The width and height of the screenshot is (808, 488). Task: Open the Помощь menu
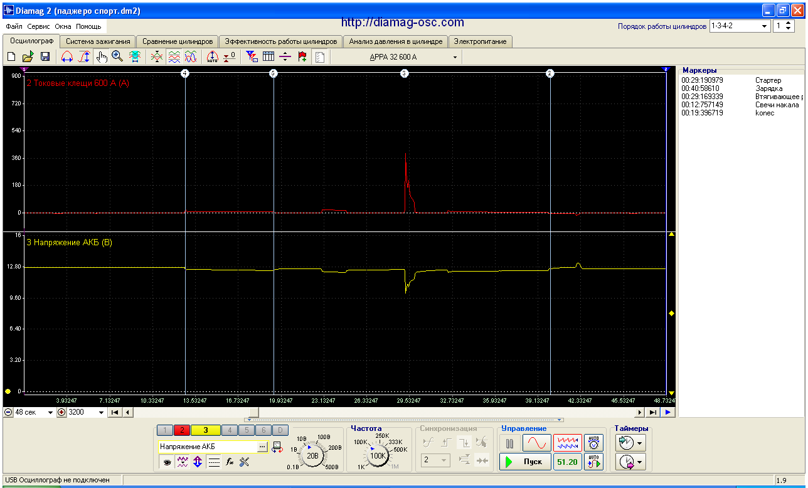[x=88, y=27]
